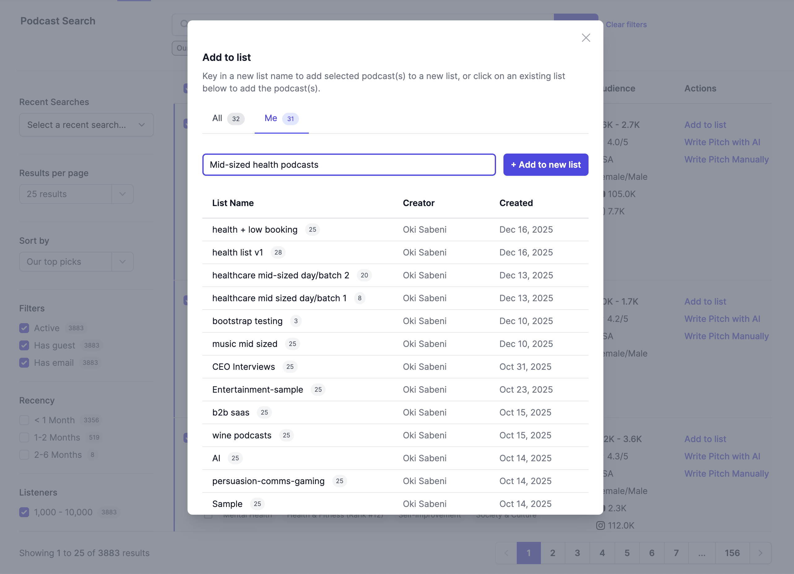Toggle the Active filter checkbox
Image resolution: width=794 pixels, height=574 pixels.
point(24,328)
